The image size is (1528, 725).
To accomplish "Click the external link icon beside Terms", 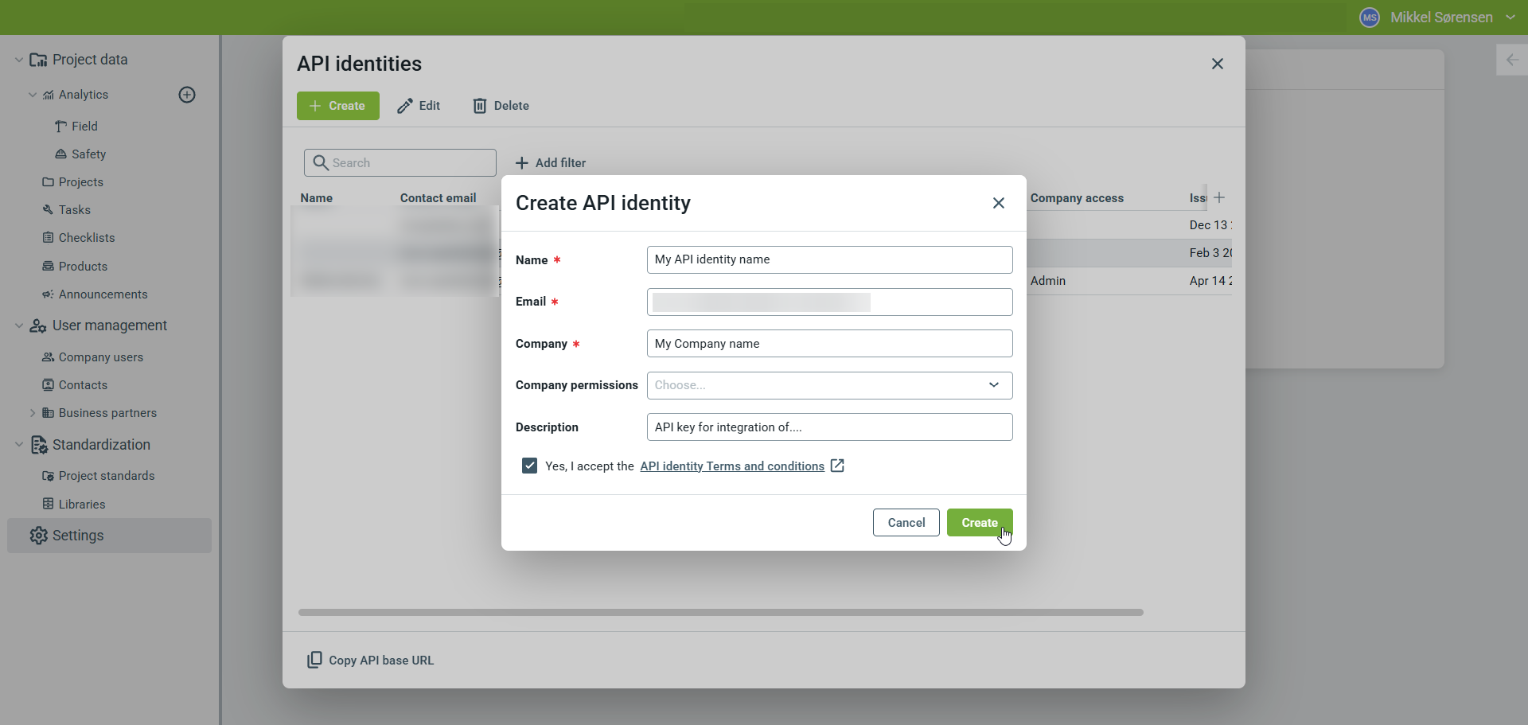I will [x=837, y=466].
